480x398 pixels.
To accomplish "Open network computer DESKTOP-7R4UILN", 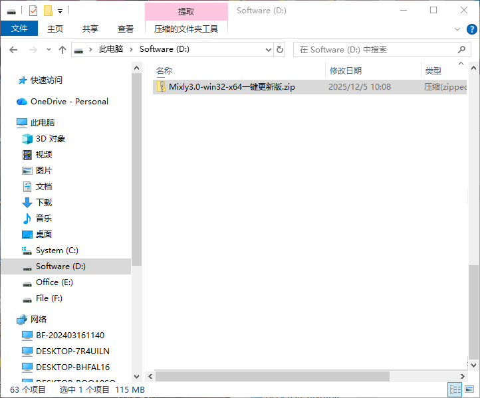I will point(72,351).
